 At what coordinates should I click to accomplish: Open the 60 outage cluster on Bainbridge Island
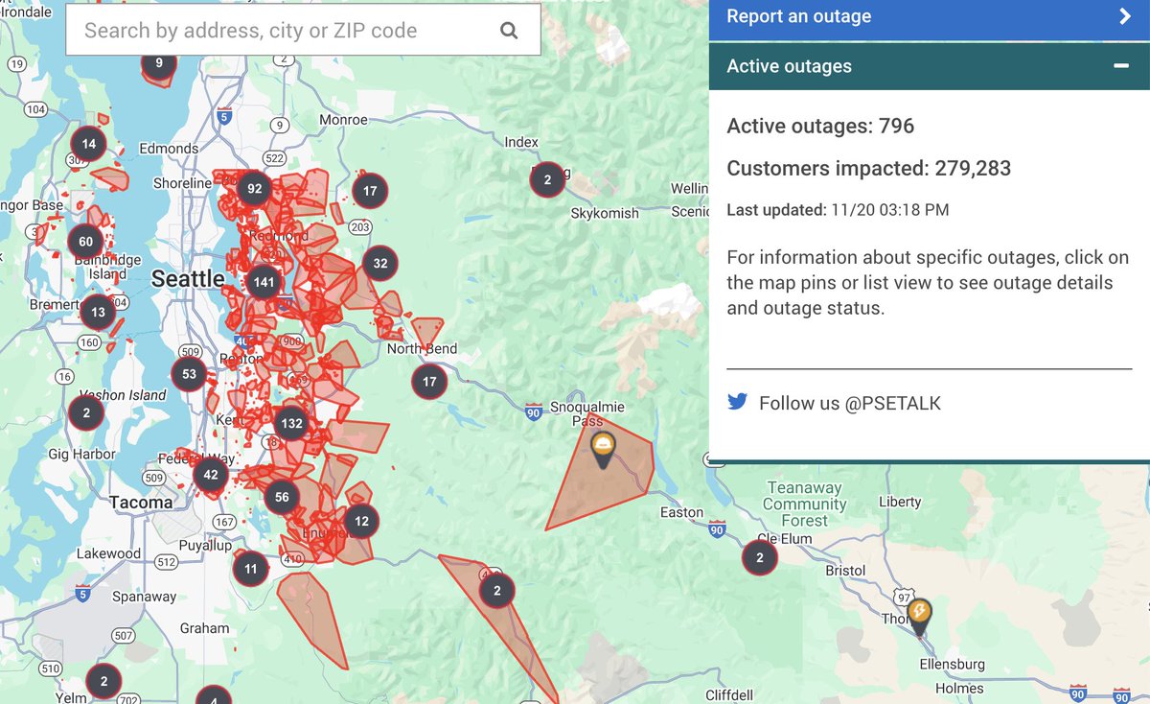(86, 242)
